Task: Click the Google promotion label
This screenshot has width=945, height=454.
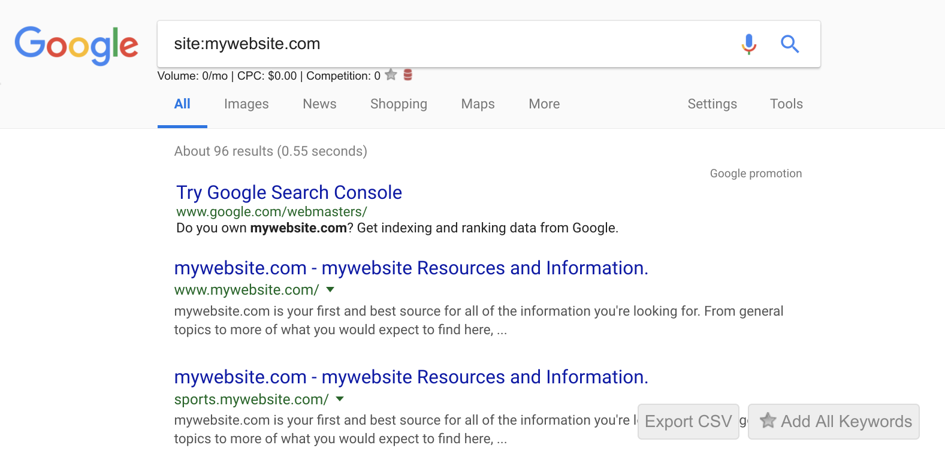Action: click(756, 174)
